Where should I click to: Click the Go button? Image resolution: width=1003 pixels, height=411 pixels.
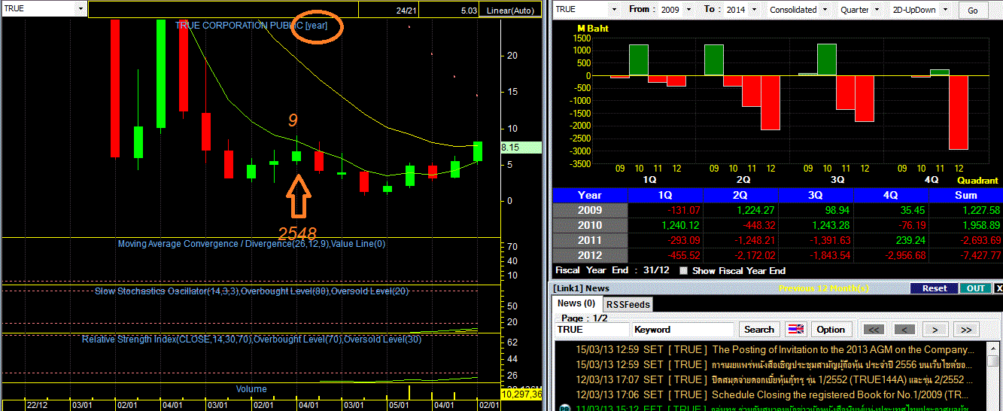[x=973, y=11]
